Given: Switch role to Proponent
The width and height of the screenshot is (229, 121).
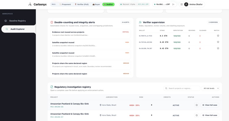Looking at the screenshot, I should 65,4.
